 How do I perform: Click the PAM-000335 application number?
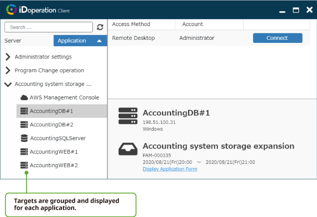click(x=157, y=155)
